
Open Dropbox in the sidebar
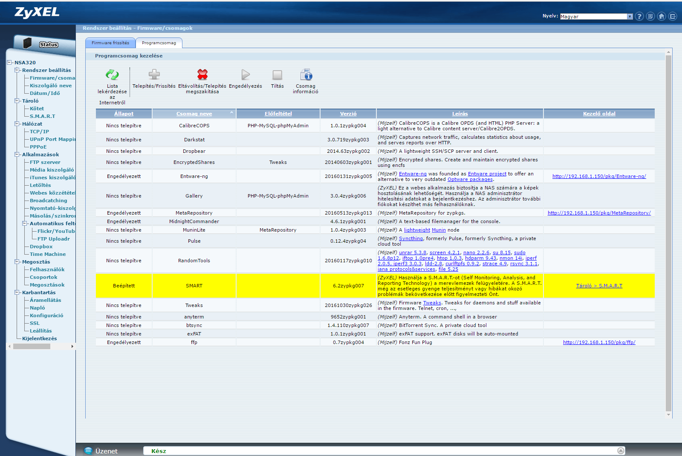41,247
